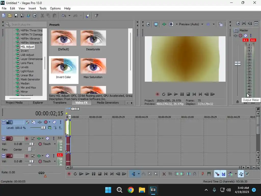Click the Record button in the timeline transport

(x=69, y=174)
